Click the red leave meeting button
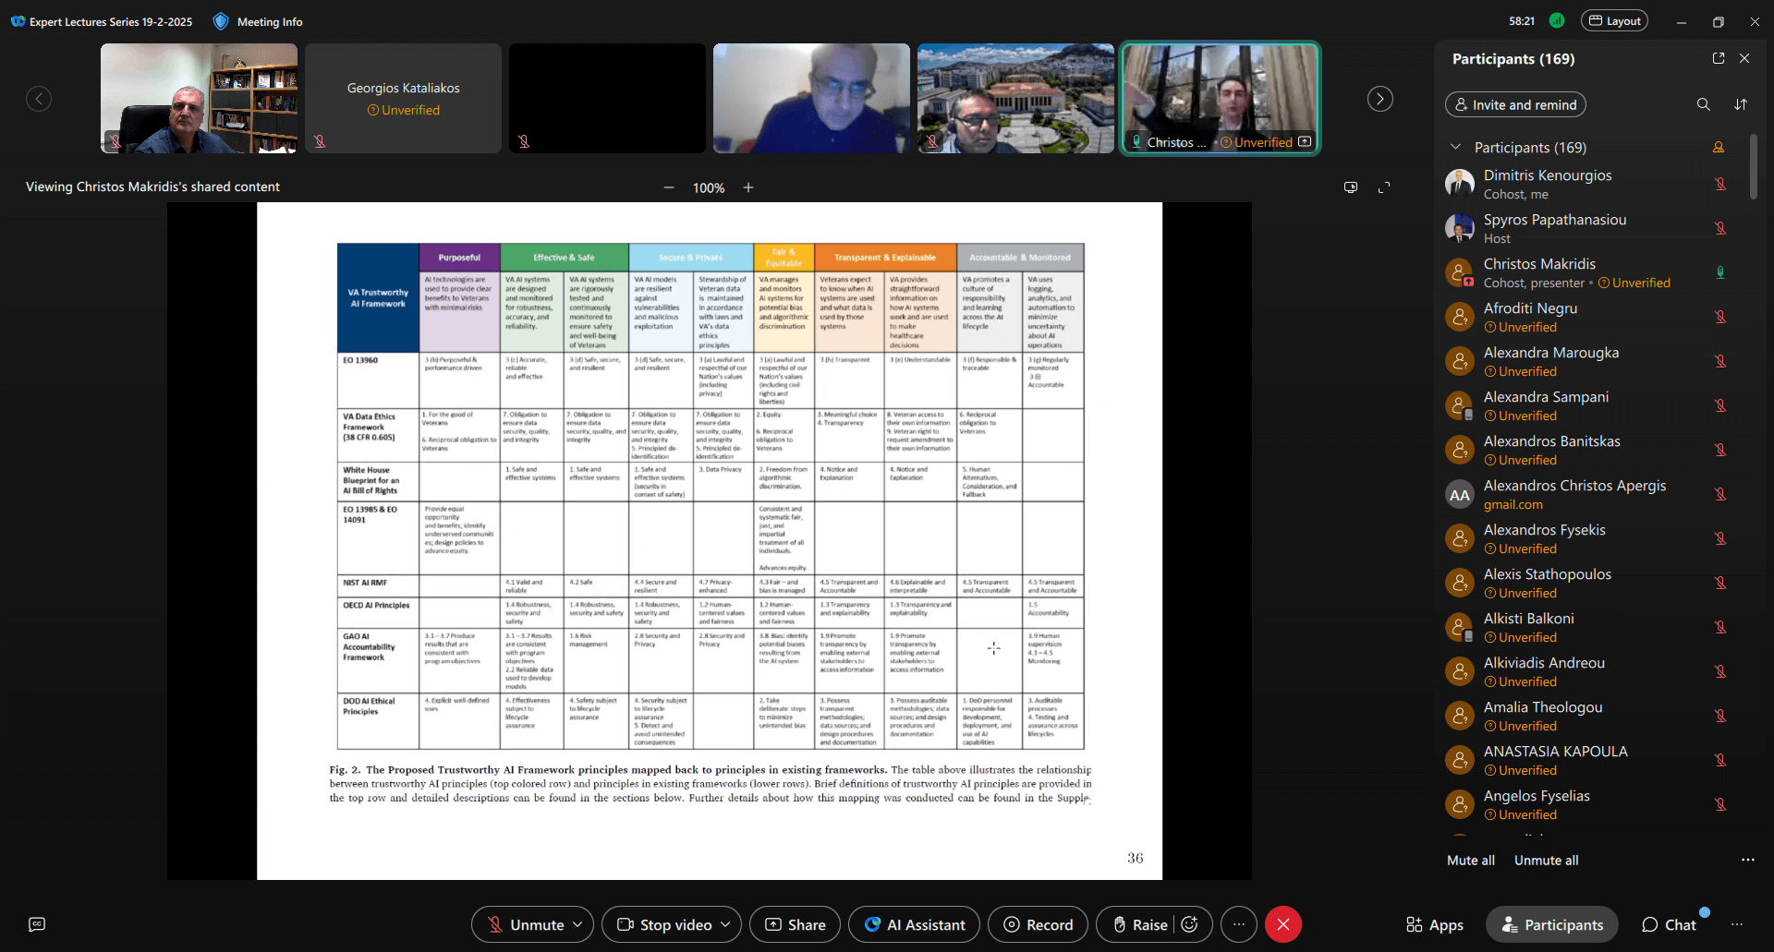 pyautogui.click(x=1282, y=924)
